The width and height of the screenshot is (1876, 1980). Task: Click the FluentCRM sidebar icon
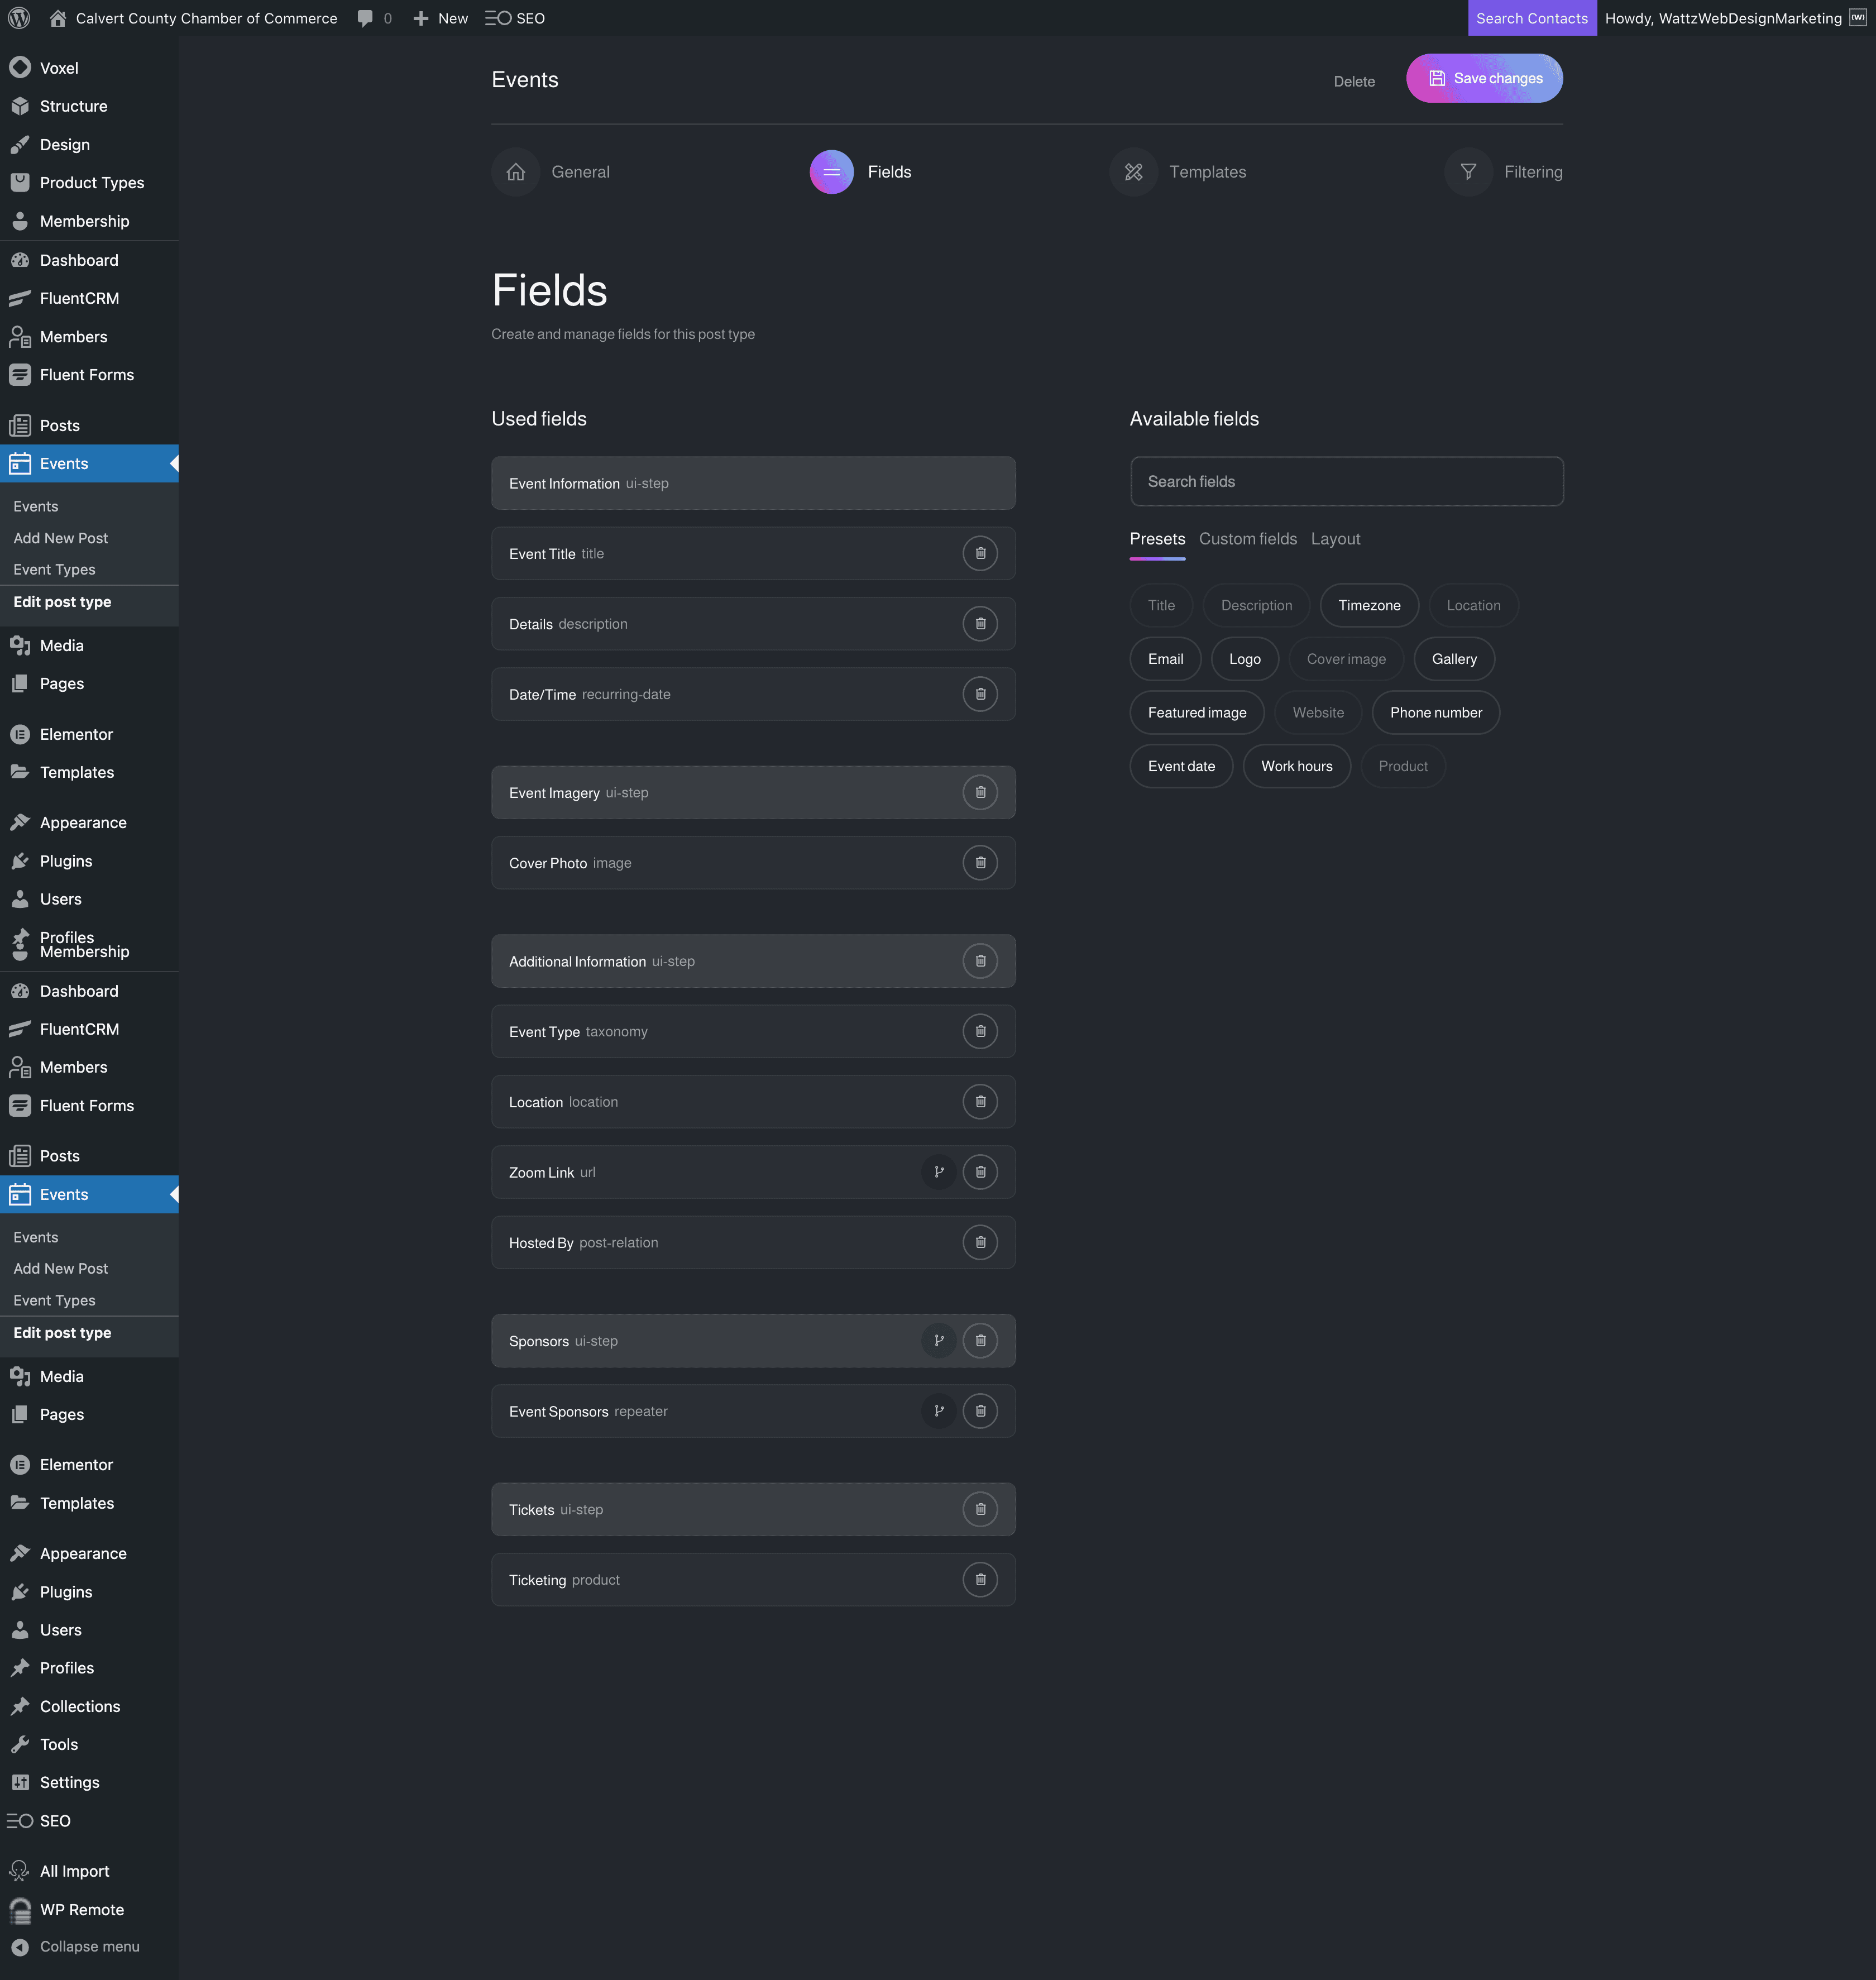21,297
